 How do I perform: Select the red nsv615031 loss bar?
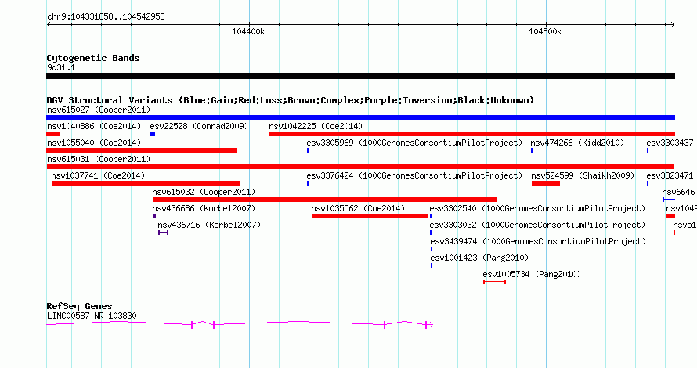(360, 167)
